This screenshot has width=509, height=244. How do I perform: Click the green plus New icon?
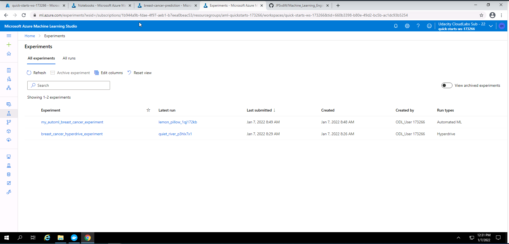[x=9, y=45]
